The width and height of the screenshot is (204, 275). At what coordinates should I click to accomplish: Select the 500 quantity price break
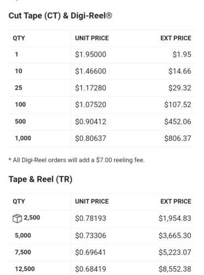pos(102,122)
